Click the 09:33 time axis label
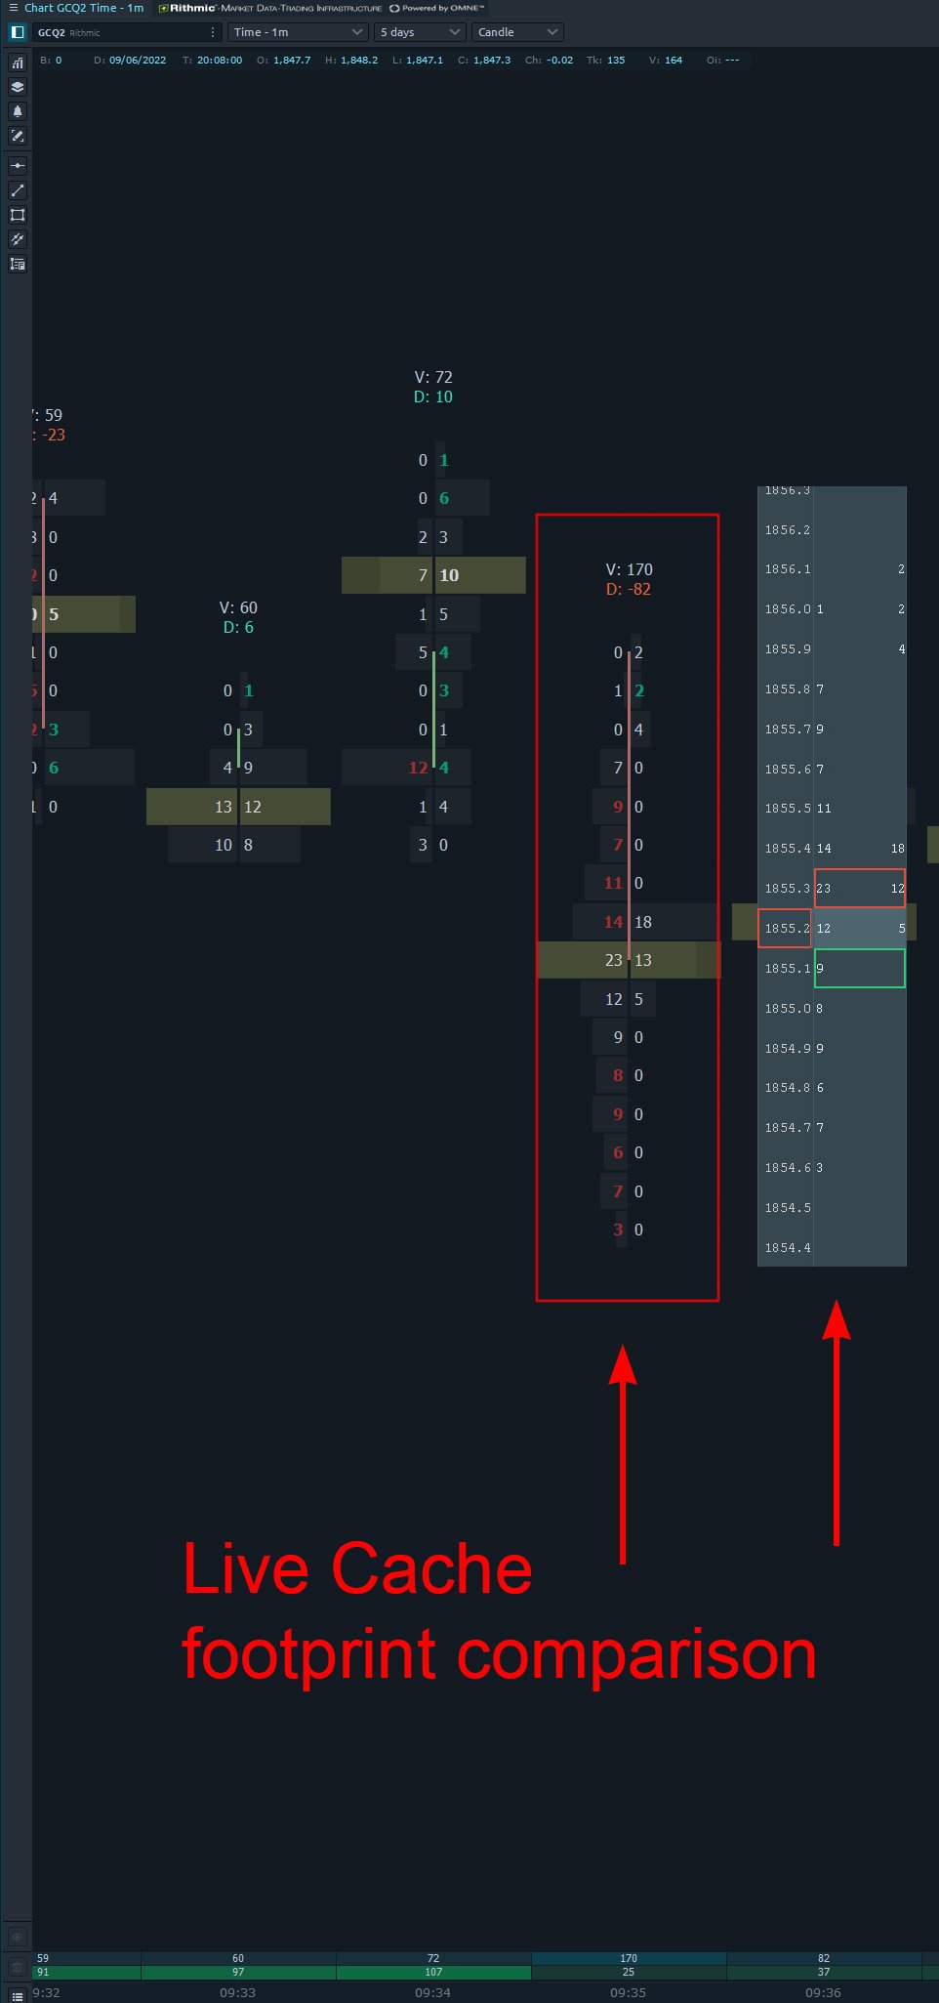939x2003 pixels. tap(237, 1993)
